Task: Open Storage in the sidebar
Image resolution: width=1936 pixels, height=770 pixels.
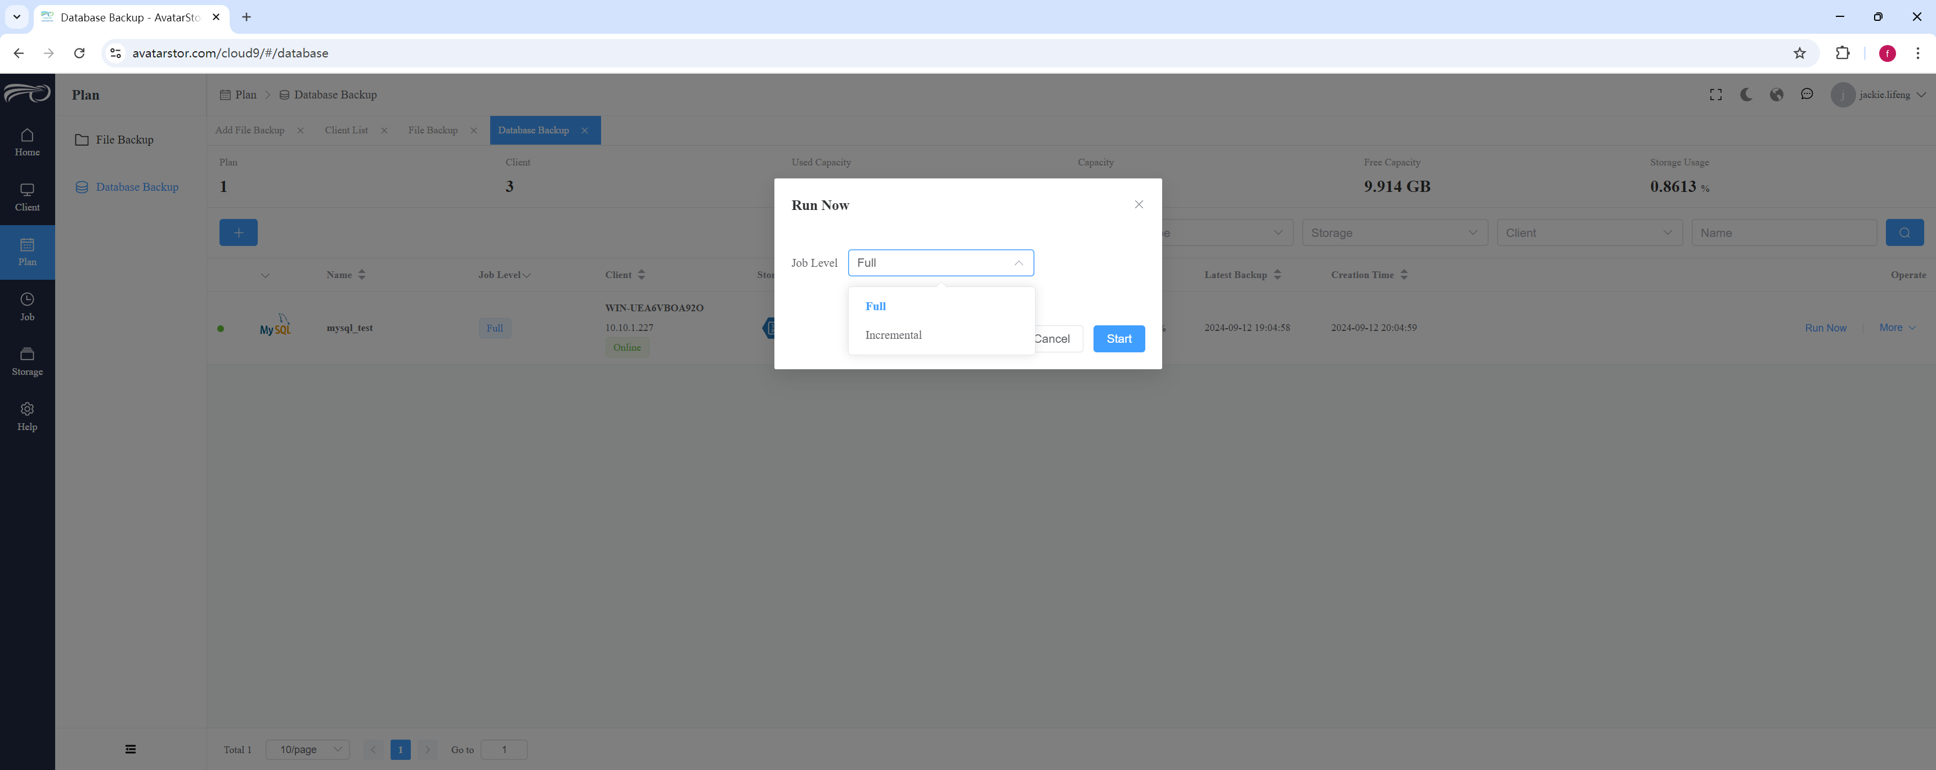Action: point(27,362)
